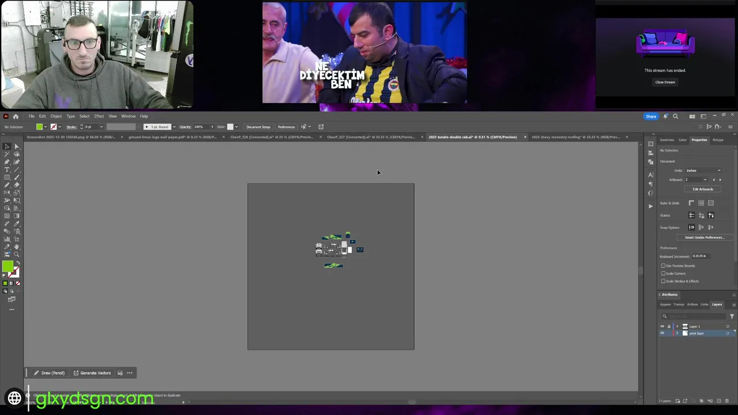Select the Artboard tool
Viewport: 738px width, 415px height.
pyautogui.click(x=16, y=239)
